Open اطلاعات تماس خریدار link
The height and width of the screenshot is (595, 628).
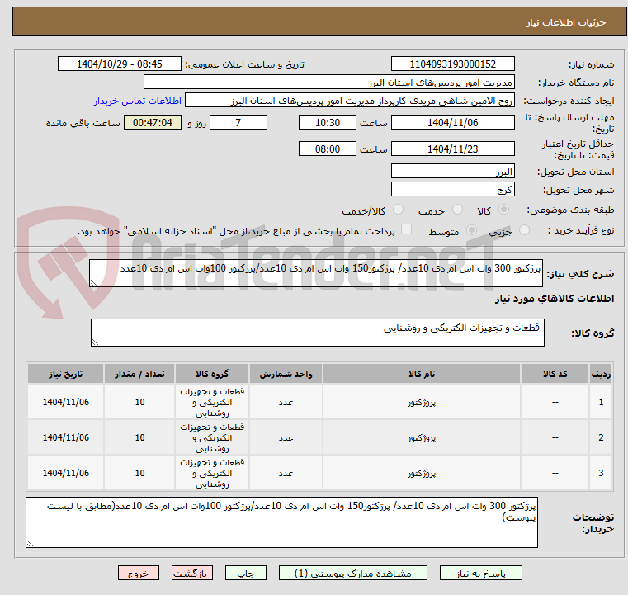[137, 101]
